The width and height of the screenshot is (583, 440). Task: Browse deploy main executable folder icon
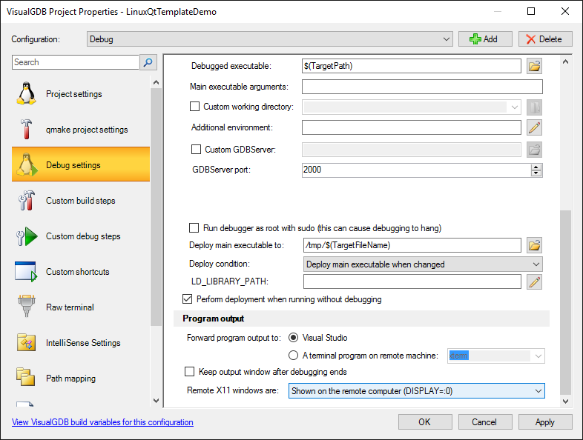(534, 245)
